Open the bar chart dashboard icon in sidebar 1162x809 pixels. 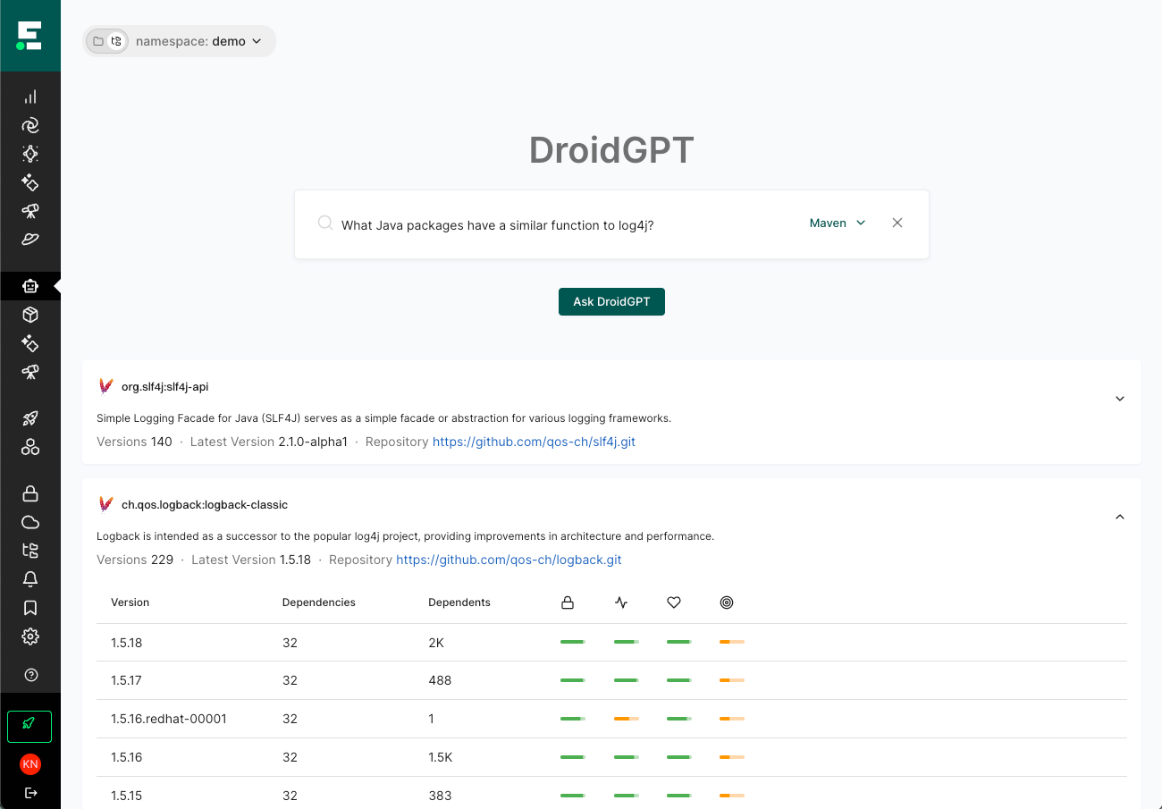coord(30,97)
